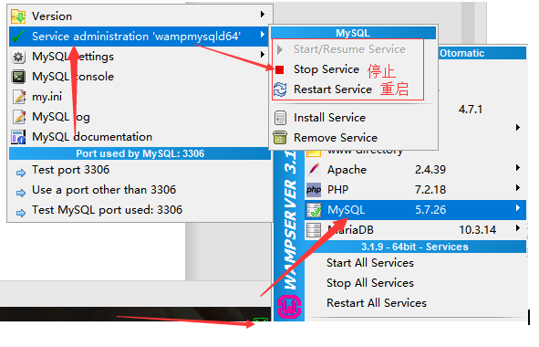Click the red Stop Service square icon
The width and height of the screenshot is (539, 347).
tap(279, 70)
